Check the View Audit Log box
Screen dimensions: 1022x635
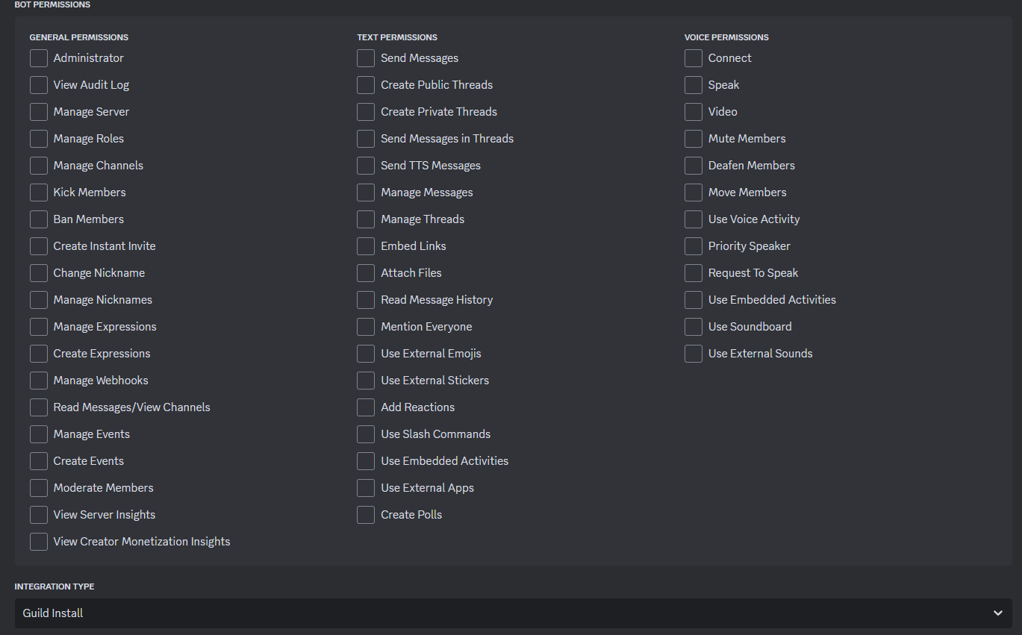pyautogui.click(x=39, y=85)
